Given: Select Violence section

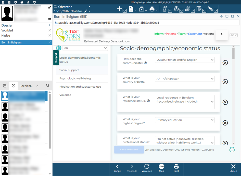Looking at the screenshot, I should click(x=82, y=95).
